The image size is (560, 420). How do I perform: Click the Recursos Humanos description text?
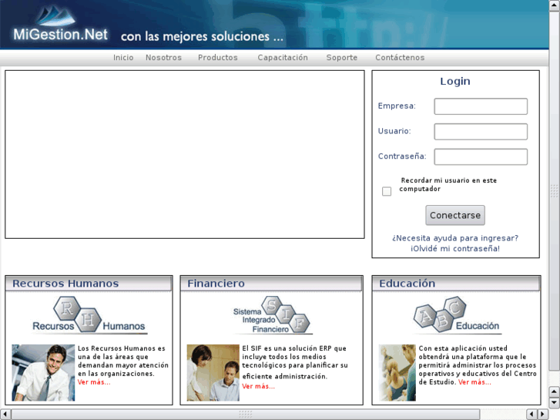[122, 361]
